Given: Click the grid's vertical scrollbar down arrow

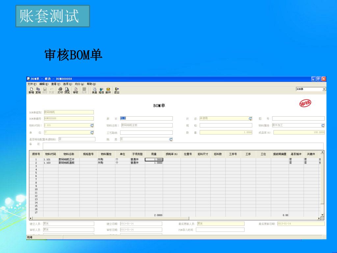Looking at the screenshot, I should point(322,215).
